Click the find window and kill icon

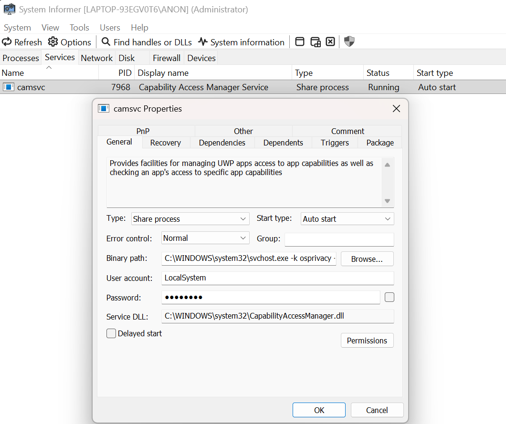pos(330,42)
